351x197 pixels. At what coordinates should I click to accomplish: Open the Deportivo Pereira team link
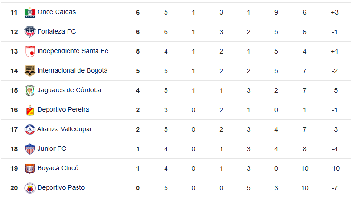point(63,109)
